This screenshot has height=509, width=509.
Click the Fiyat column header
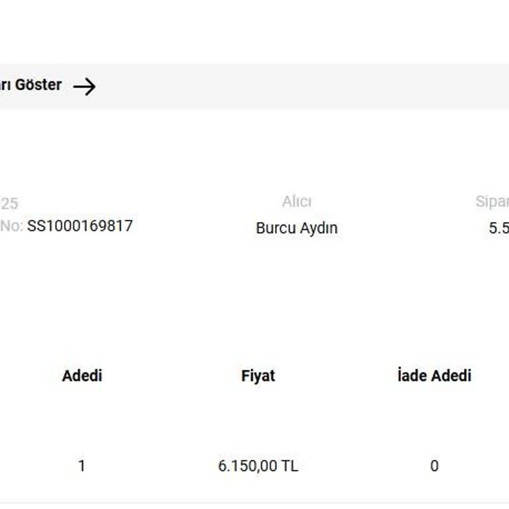point(258,376)
